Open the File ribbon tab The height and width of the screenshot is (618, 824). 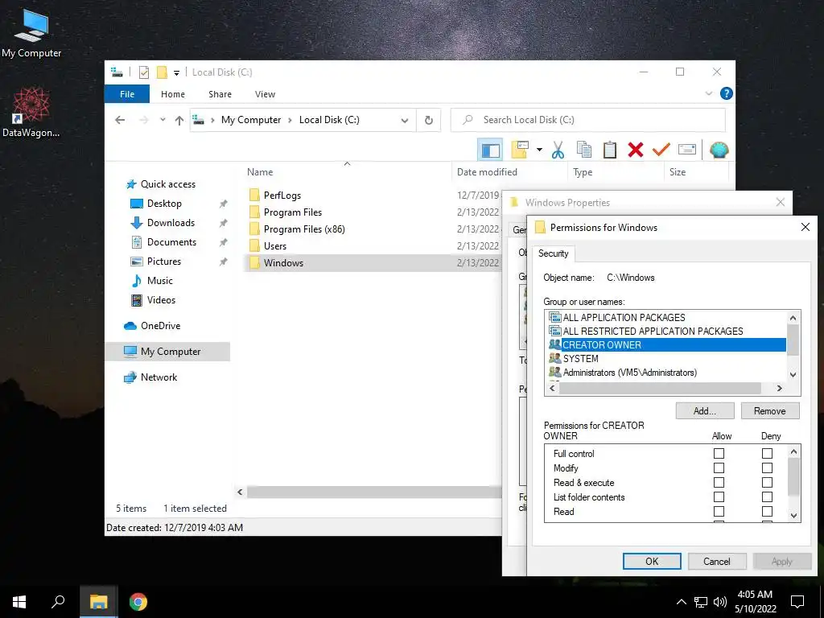tap(127, 94)
